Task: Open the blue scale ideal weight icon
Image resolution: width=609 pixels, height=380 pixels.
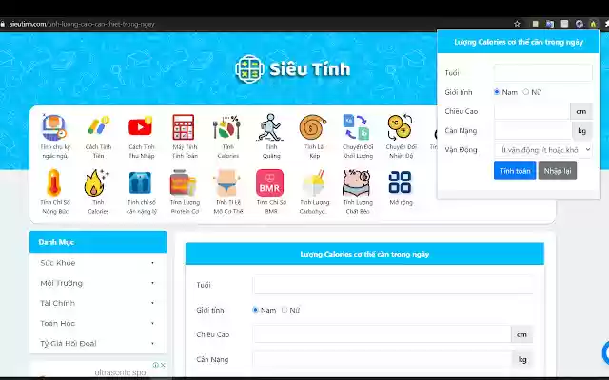Action: (x=140, y=182)
